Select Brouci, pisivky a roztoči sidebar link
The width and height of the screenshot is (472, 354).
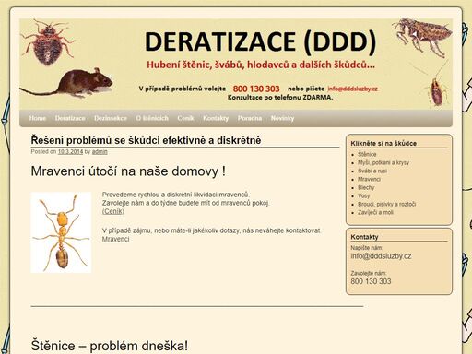point(386,204)
